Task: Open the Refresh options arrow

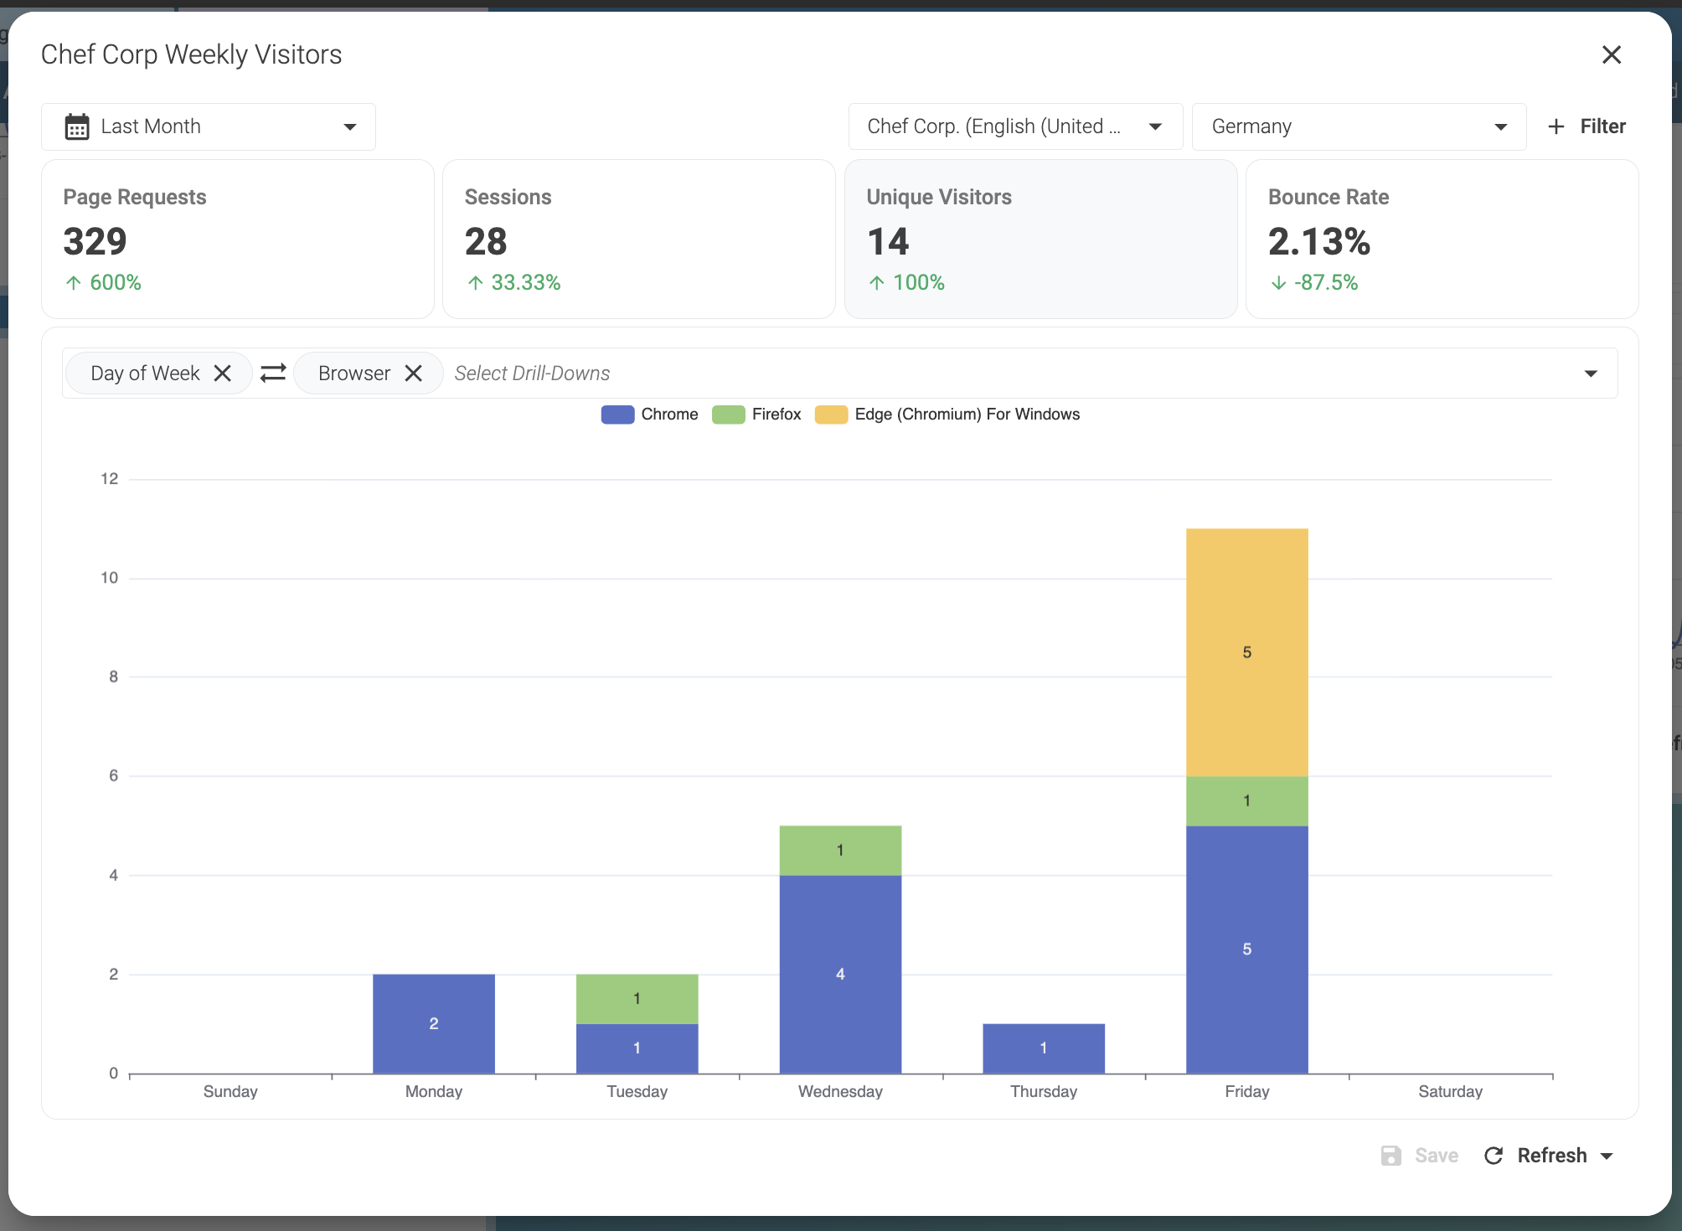Action: [x=1607, y=1156]
